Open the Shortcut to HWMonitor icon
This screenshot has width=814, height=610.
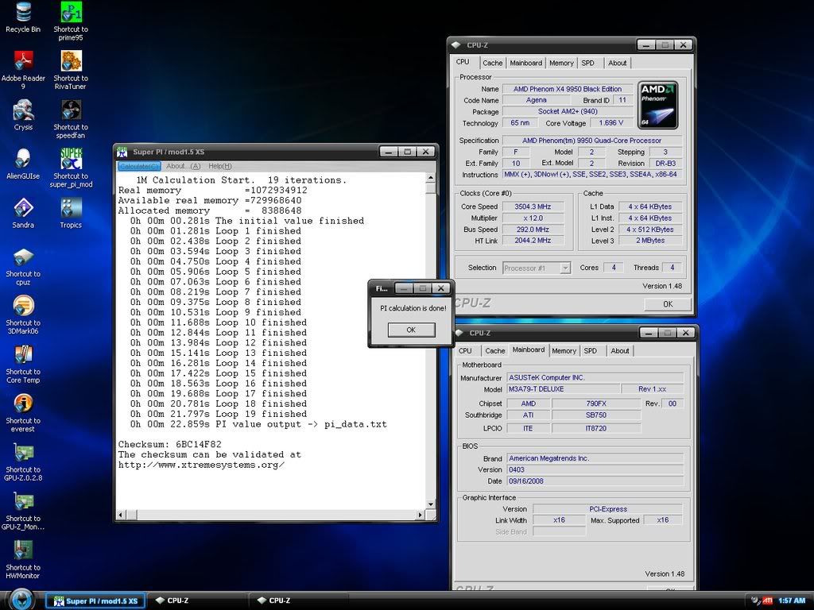click(x=23, y=559)
